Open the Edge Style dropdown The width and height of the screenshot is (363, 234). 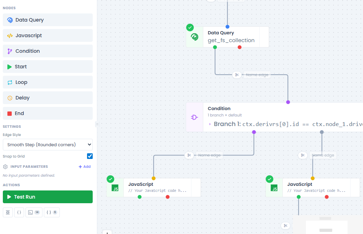[x=48, y=144]
